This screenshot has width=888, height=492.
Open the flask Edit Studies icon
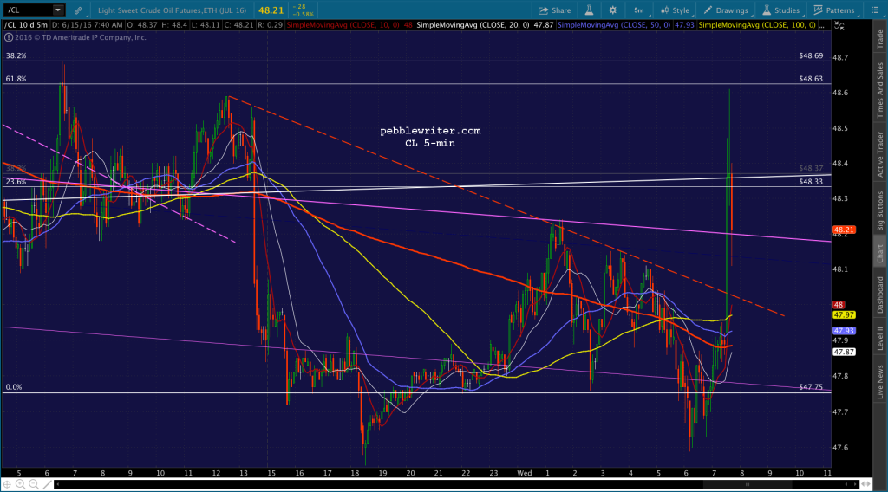[589, 10]
